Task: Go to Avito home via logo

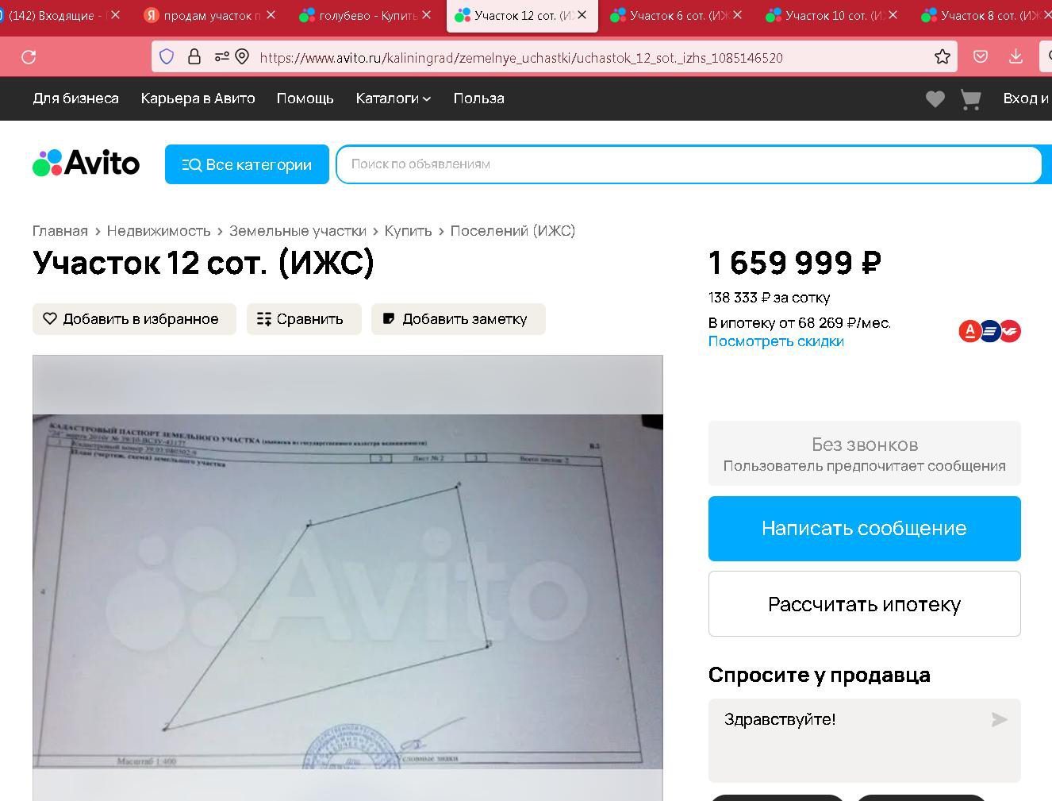Action: 86,164
